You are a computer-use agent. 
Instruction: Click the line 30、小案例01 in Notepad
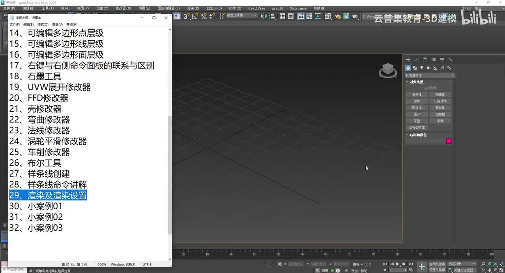click(36, 206)
